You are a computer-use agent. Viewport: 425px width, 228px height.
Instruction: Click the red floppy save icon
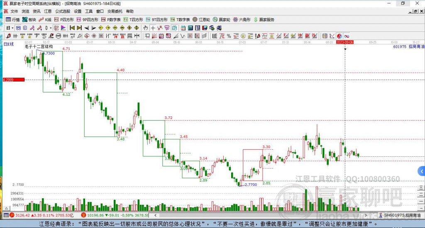pos(205,28)
